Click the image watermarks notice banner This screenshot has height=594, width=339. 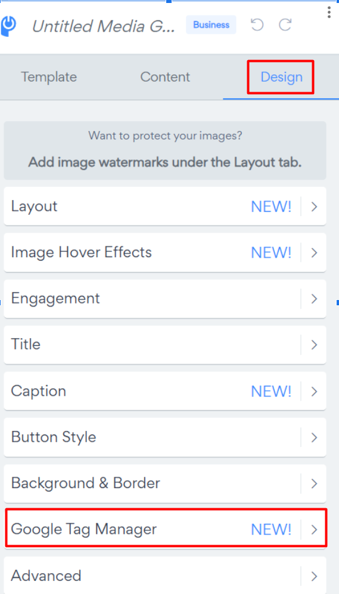click(x=165, y=151)
